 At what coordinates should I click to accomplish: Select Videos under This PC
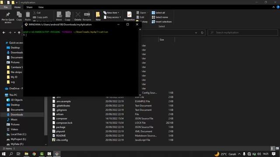13,130
